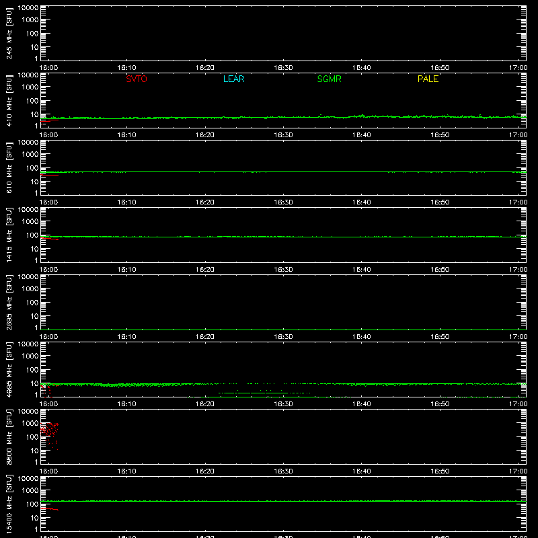Click 1000 tick label on 15400 MHz axis
Viewport: 538px width, 538px height.
pos(30,491)
